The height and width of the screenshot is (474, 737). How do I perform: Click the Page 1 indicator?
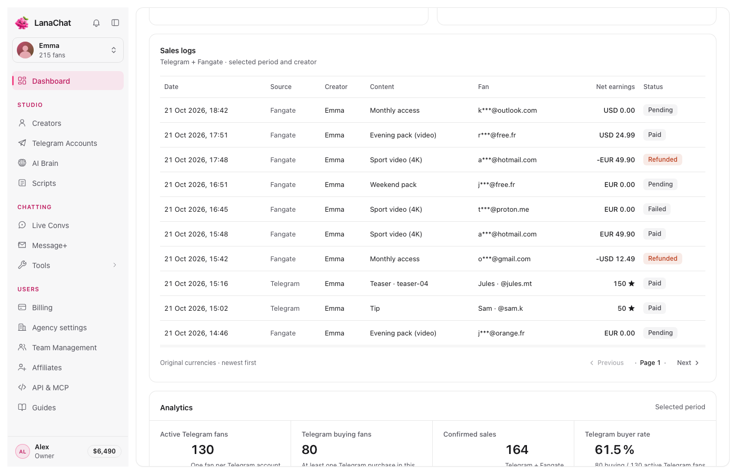(x=650, y=363)
